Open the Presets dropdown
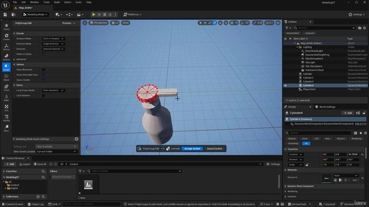Screen dimensions: 369x207 pos(69,23)
